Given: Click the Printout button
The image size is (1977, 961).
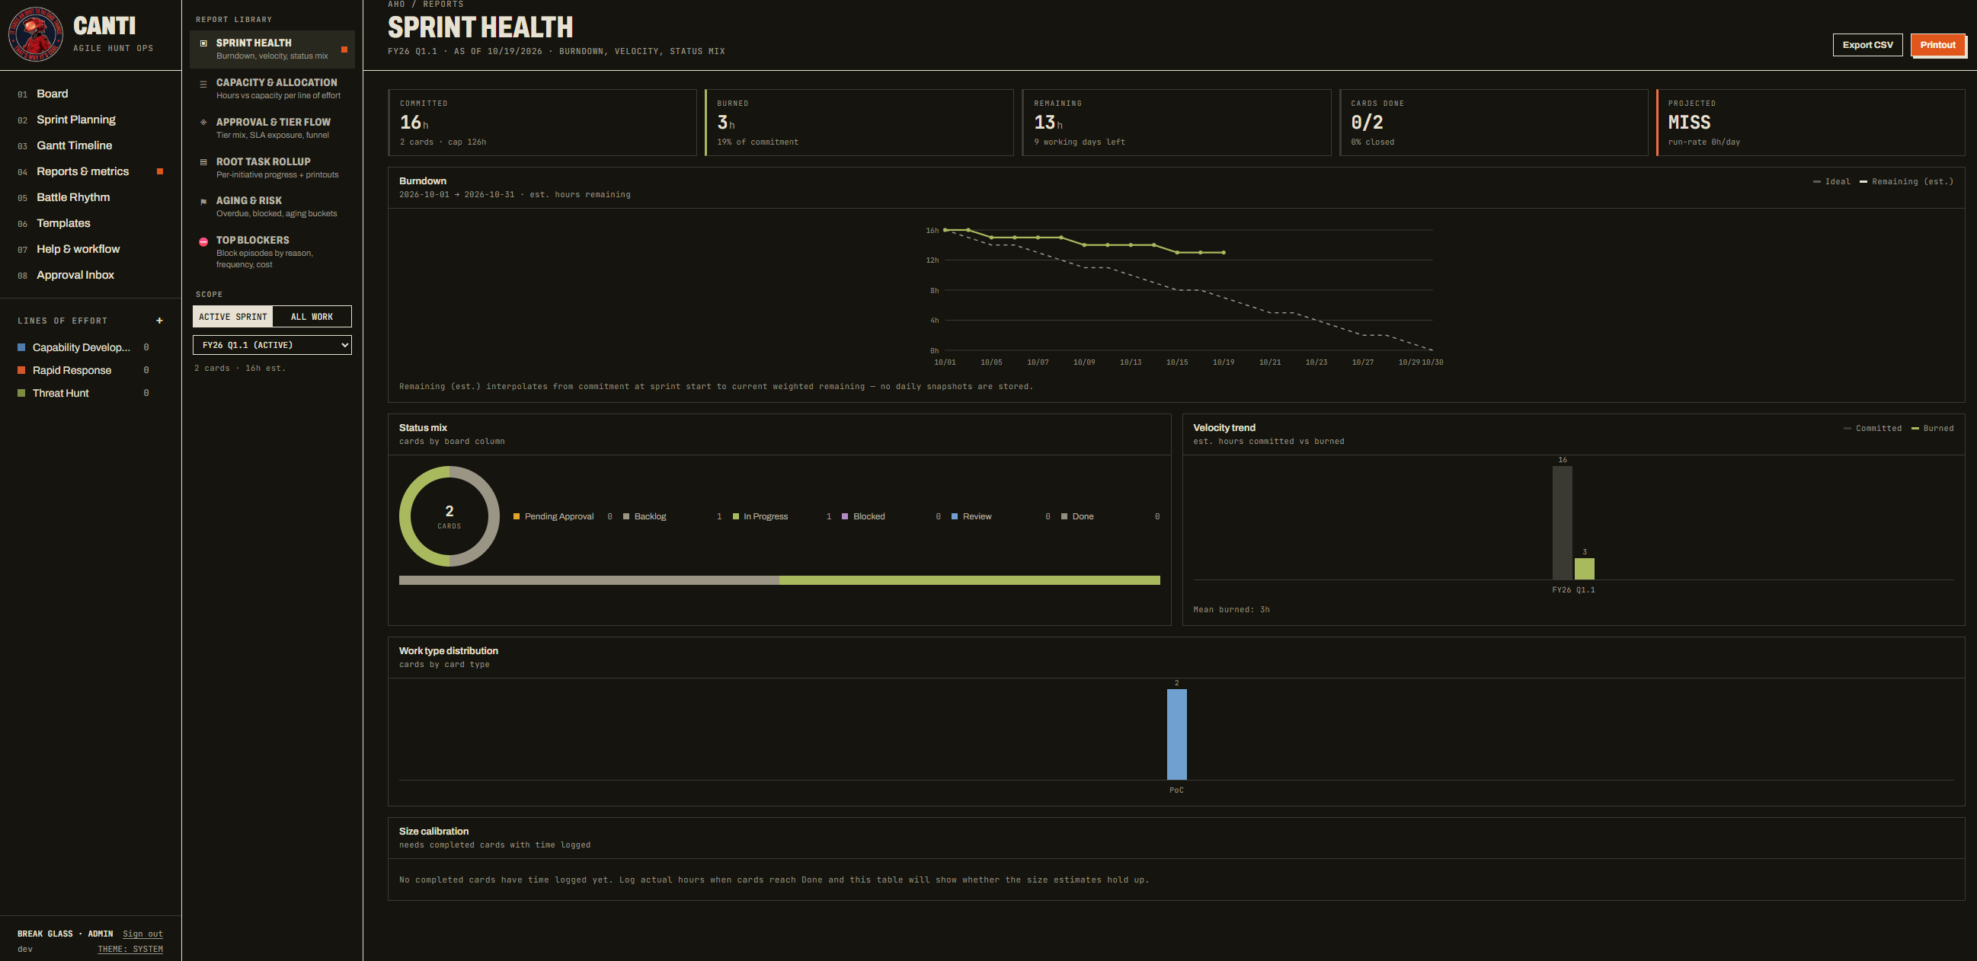Looking at the screenshot, I should pos(1937,45).
